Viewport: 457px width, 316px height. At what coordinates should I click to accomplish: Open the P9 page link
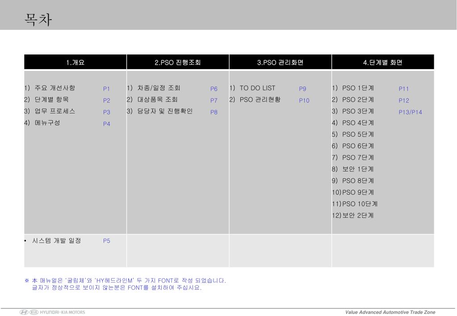pos(302,88)
